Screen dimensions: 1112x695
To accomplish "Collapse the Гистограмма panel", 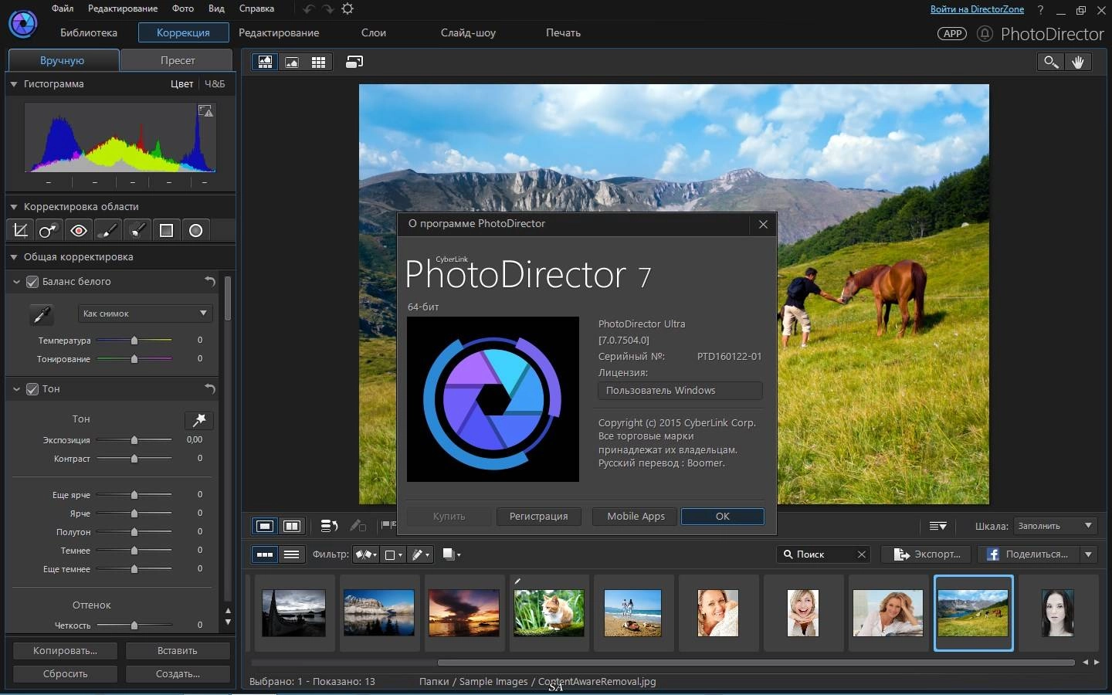I will (x=13, y=83).
